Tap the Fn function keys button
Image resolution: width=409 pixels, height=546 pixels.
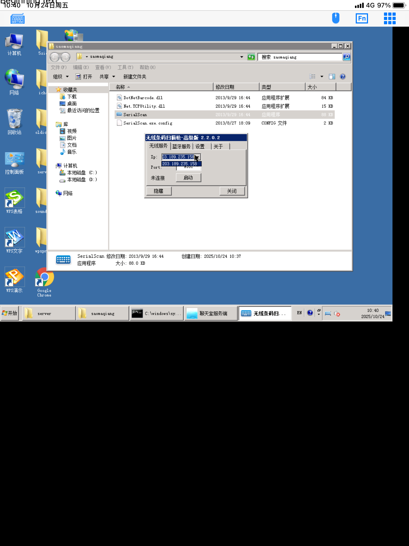(x=362, y=18)
